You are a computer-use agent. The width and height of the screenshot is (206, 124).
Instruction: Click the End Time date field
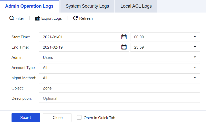pyautogui.click(x=79, y=47)
